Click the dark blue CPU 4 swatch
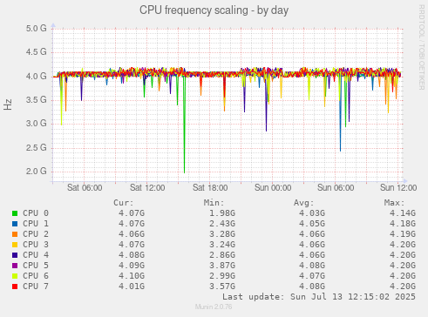This screenshot has width=428, height=317. pos(15,255)
